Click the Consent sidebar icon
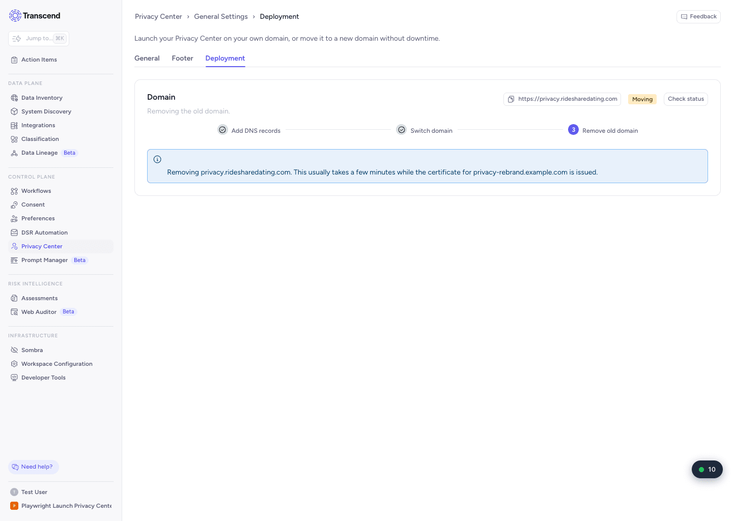 pos(14,205)
